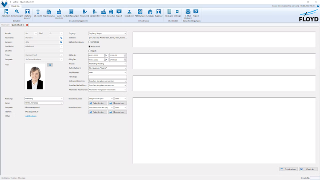
Task: Click Alles drucken for Besucherschein
Action: tap(118, 112)
